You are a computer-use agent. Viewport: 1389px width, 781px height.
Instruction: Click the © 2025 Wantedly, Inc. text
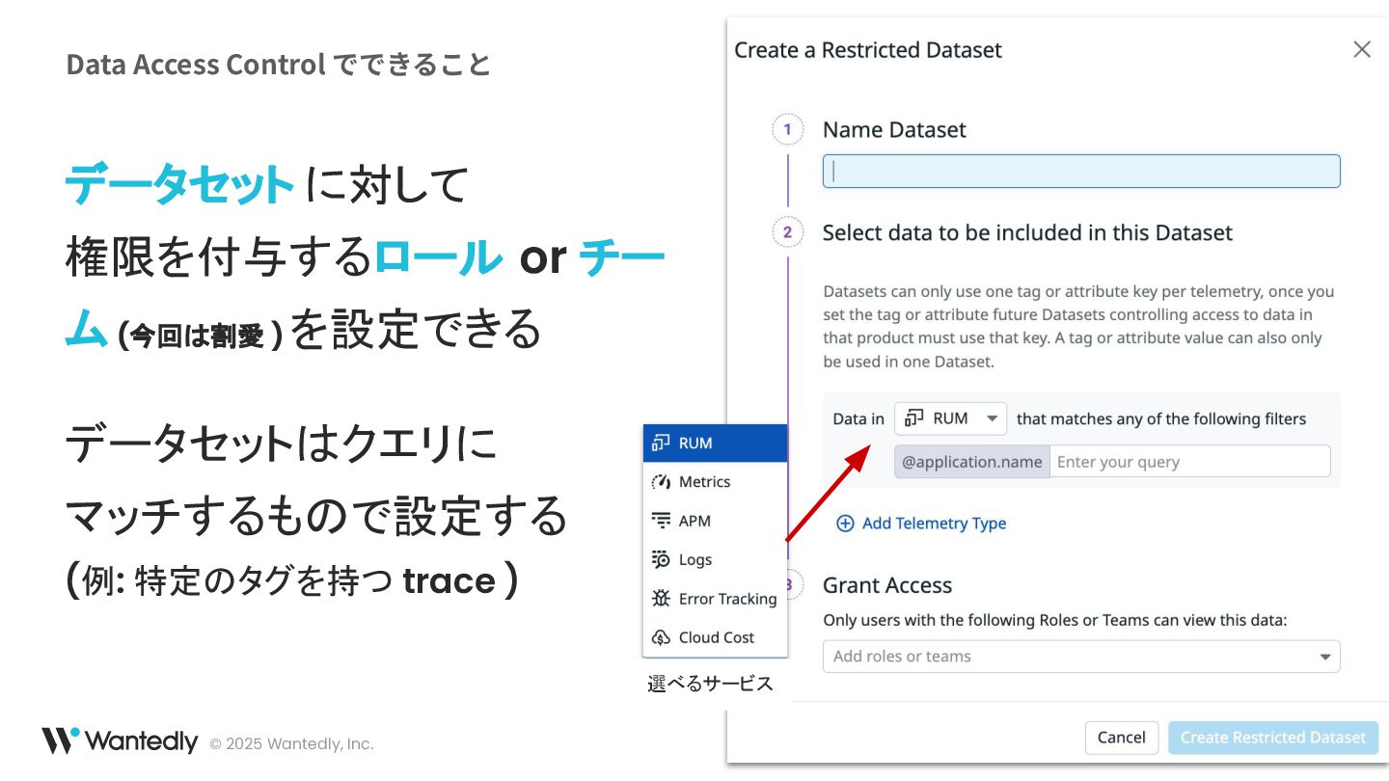click(x=291, y=744)
